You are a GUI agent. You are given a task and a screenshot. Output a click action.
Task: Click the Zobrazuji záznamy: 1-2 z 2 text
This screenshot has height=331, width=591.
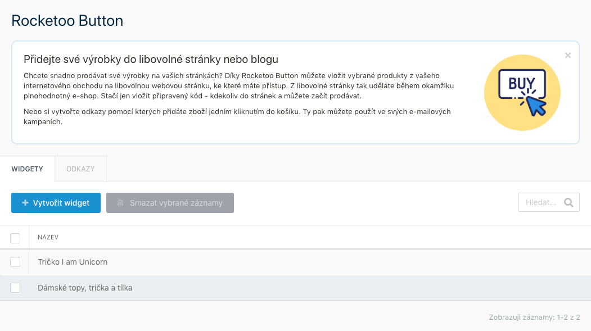click(x=534, y=318)
